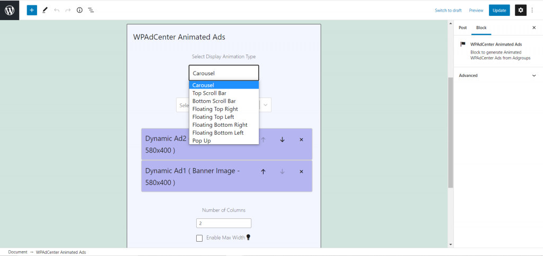This screenshot has width=543, height=256.
Task: Click the Select Display Animation Type label
Action: [224, 56]
